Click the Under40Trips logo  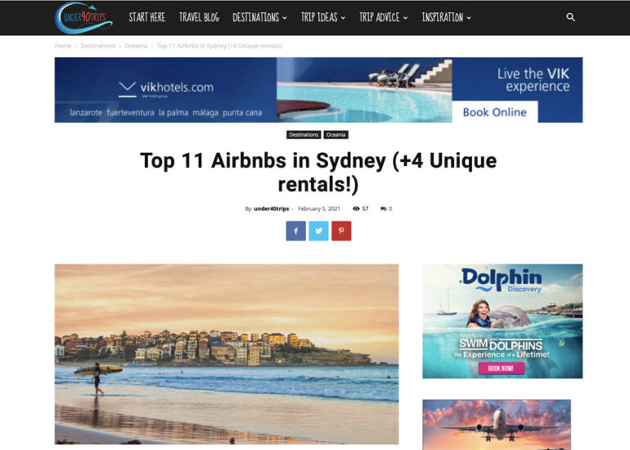(x=83, y=18)
